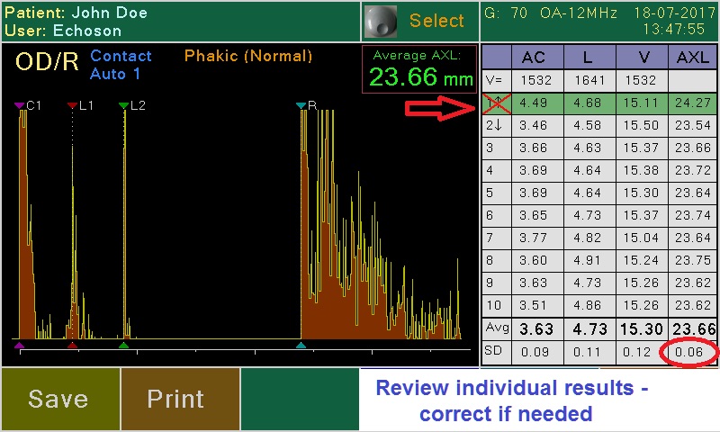Screen dimensions: 720x432
Task: Click AXL value 23.72
Action: click(692, 170)
